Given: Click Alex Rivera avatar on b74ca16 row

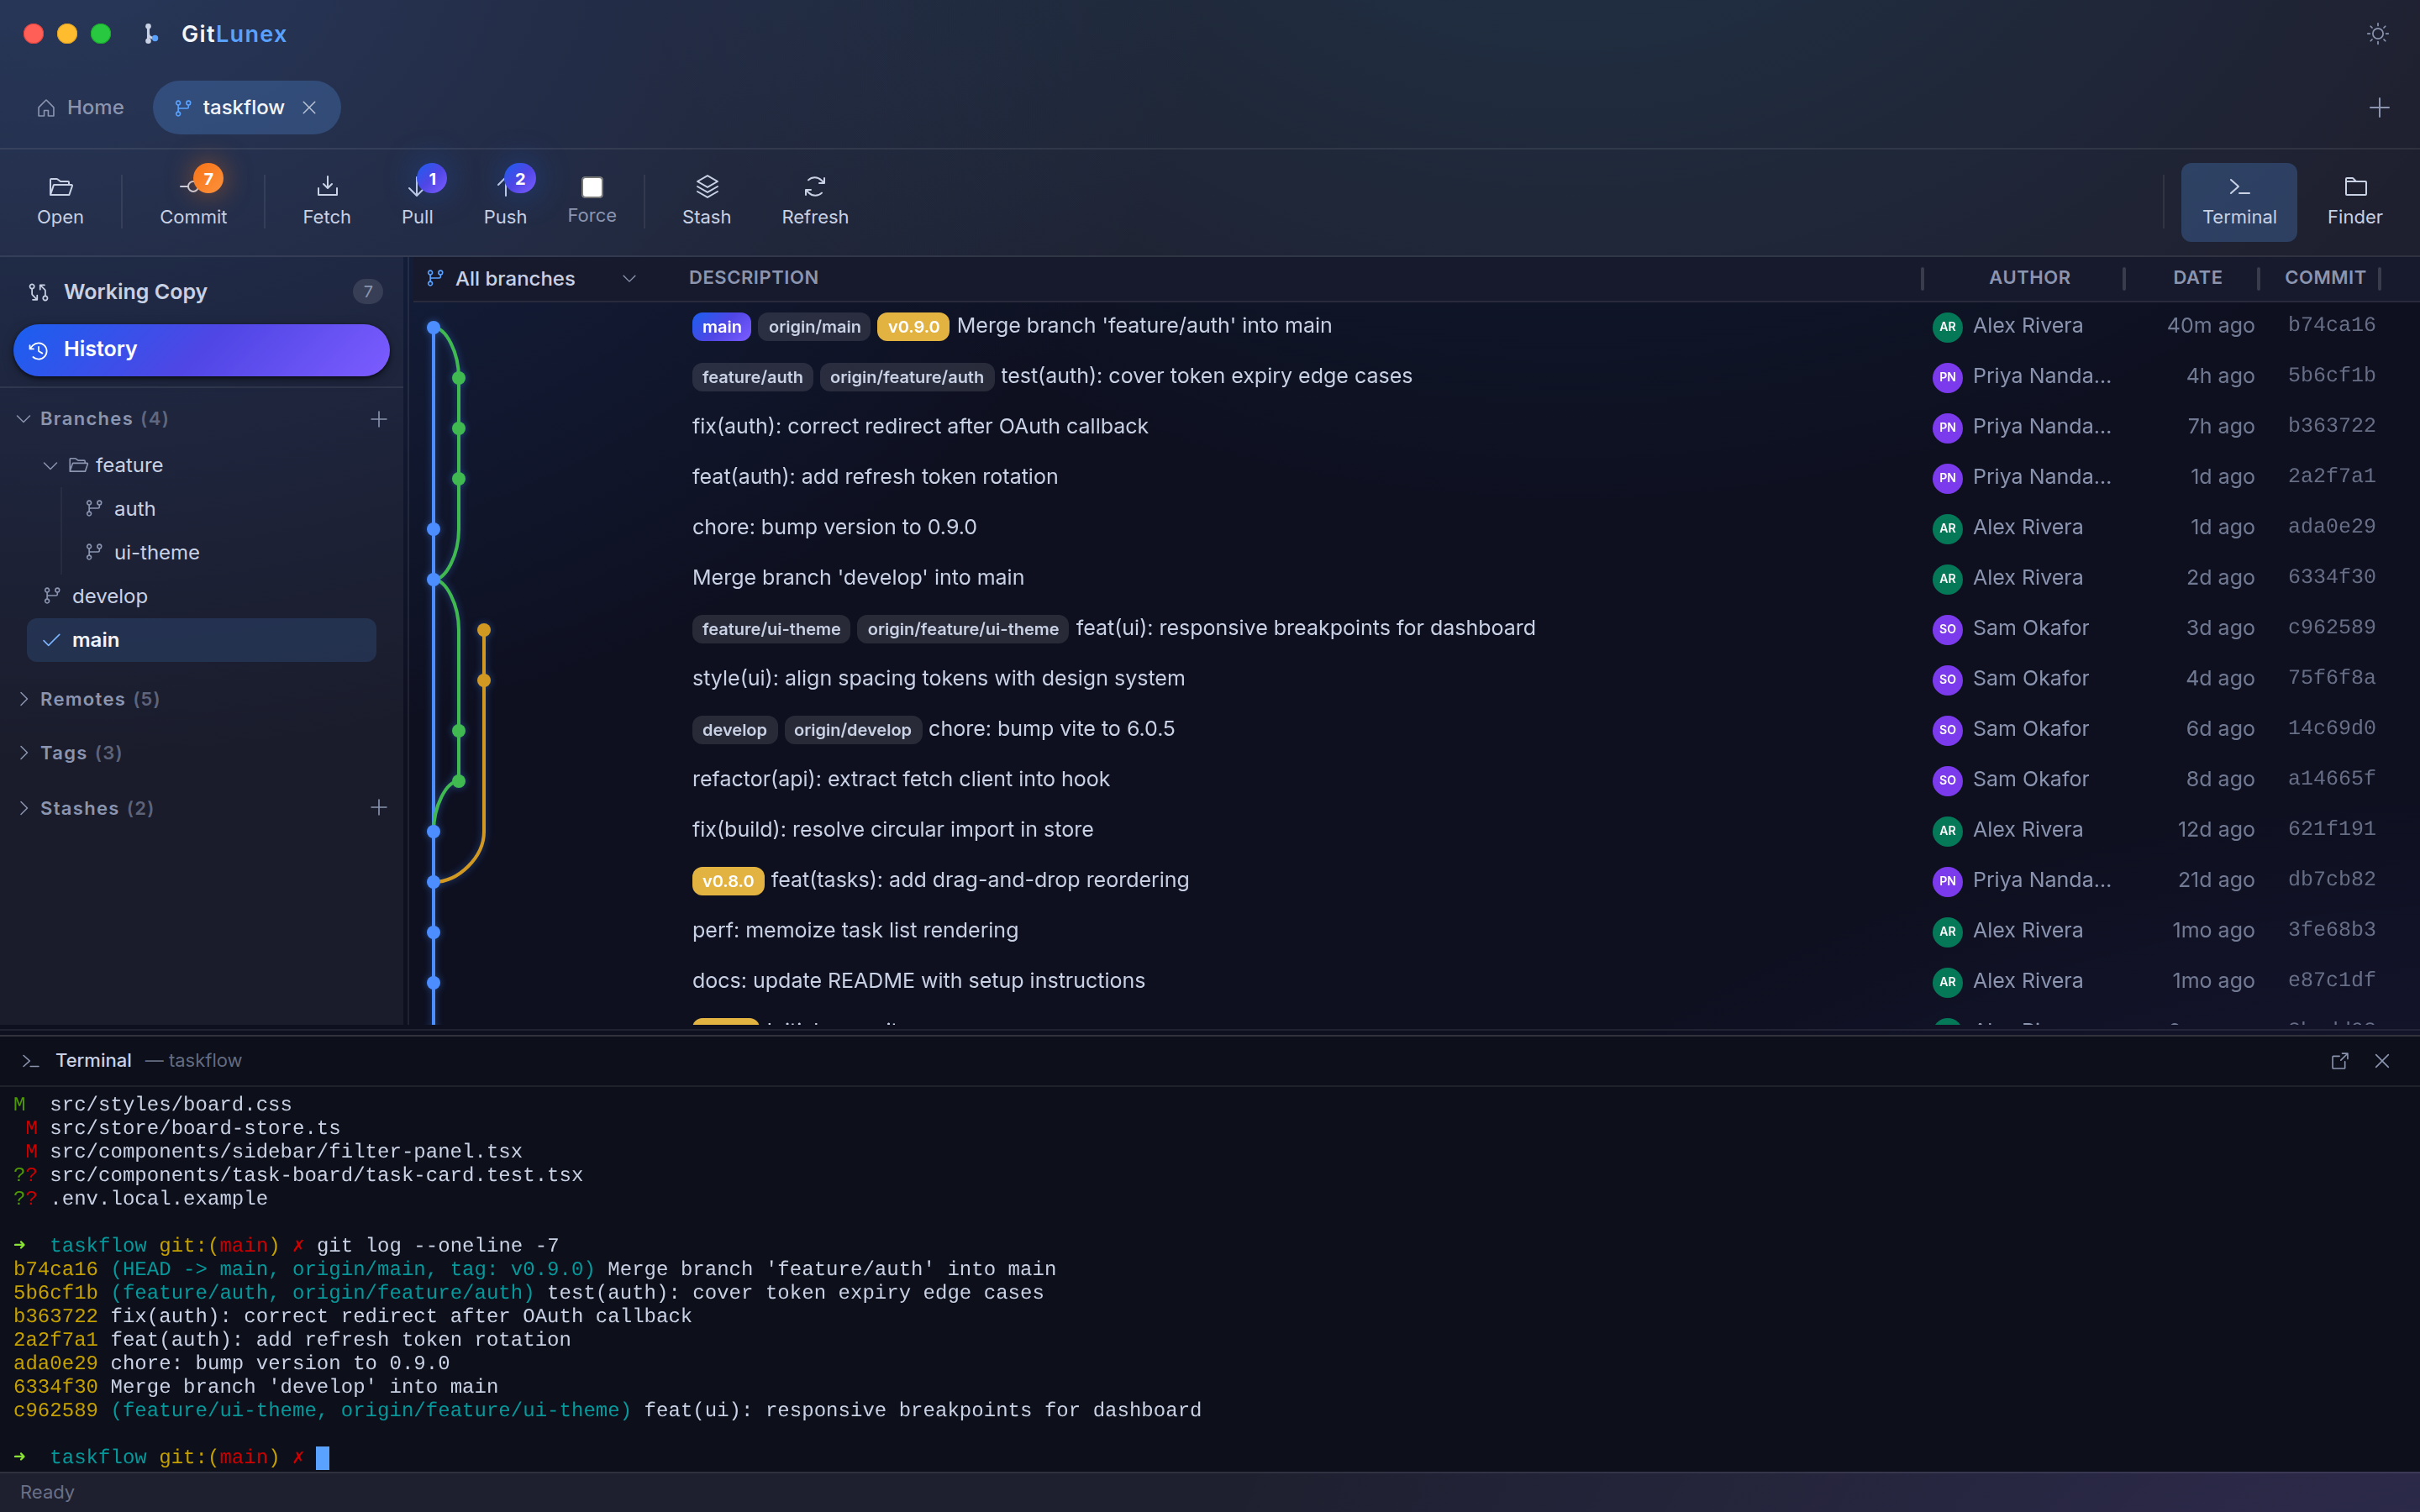Looking at the screenshot, I should pyautogui.click(x=1946, y=326).
